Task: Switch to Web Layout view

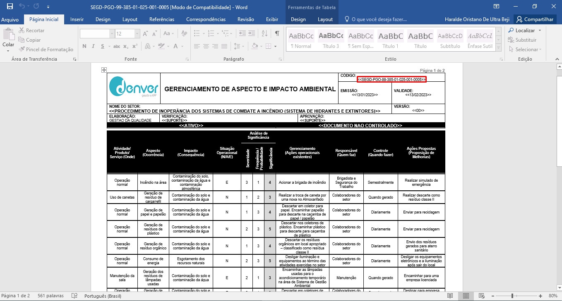Action: pos(482,296)
